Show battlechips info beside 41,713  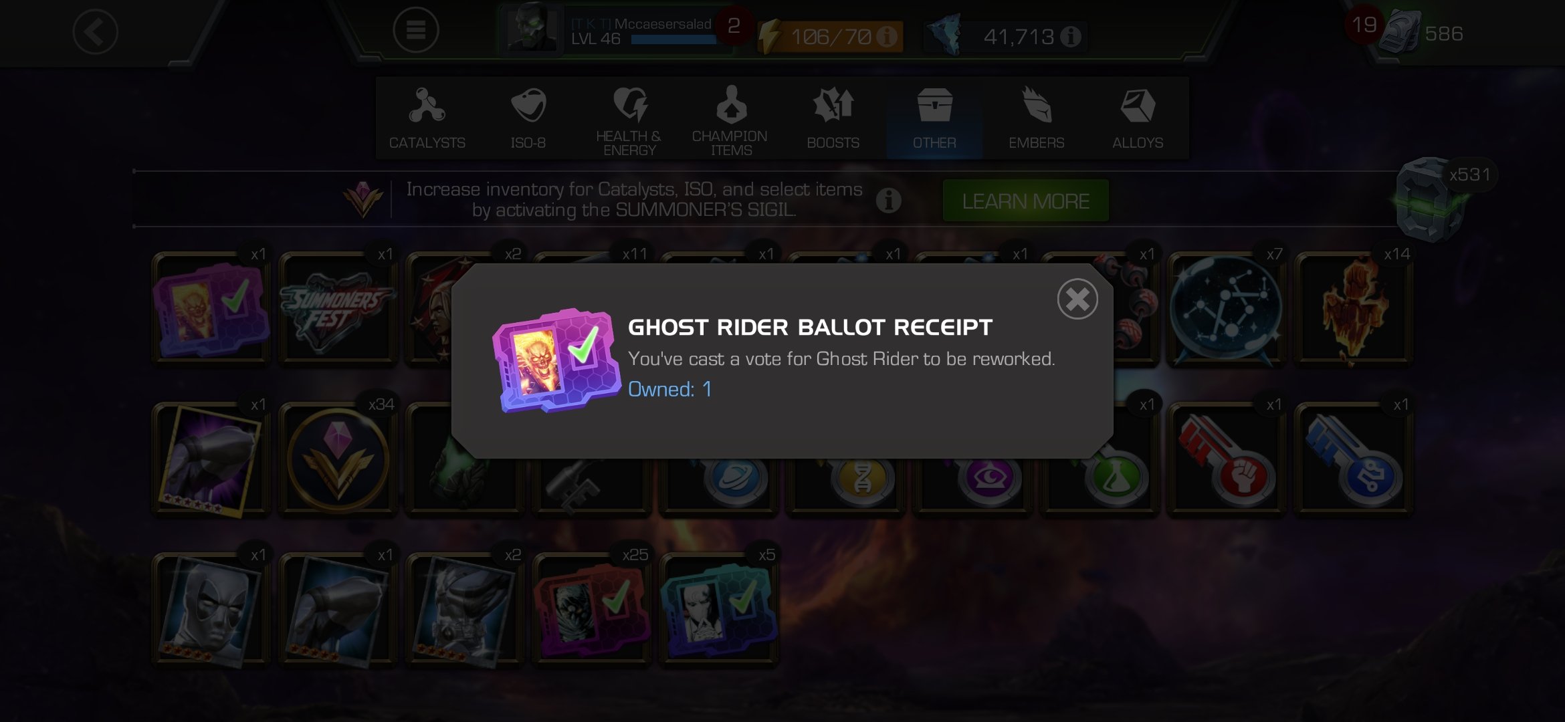[1070, 36]
